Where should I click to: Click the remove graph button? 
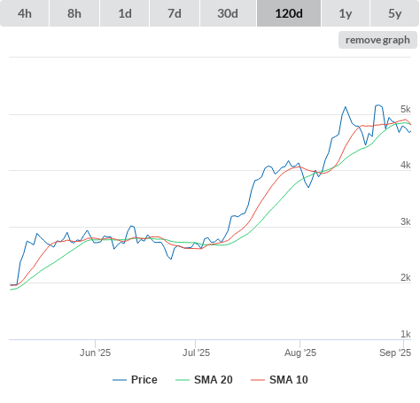point(377,40)
